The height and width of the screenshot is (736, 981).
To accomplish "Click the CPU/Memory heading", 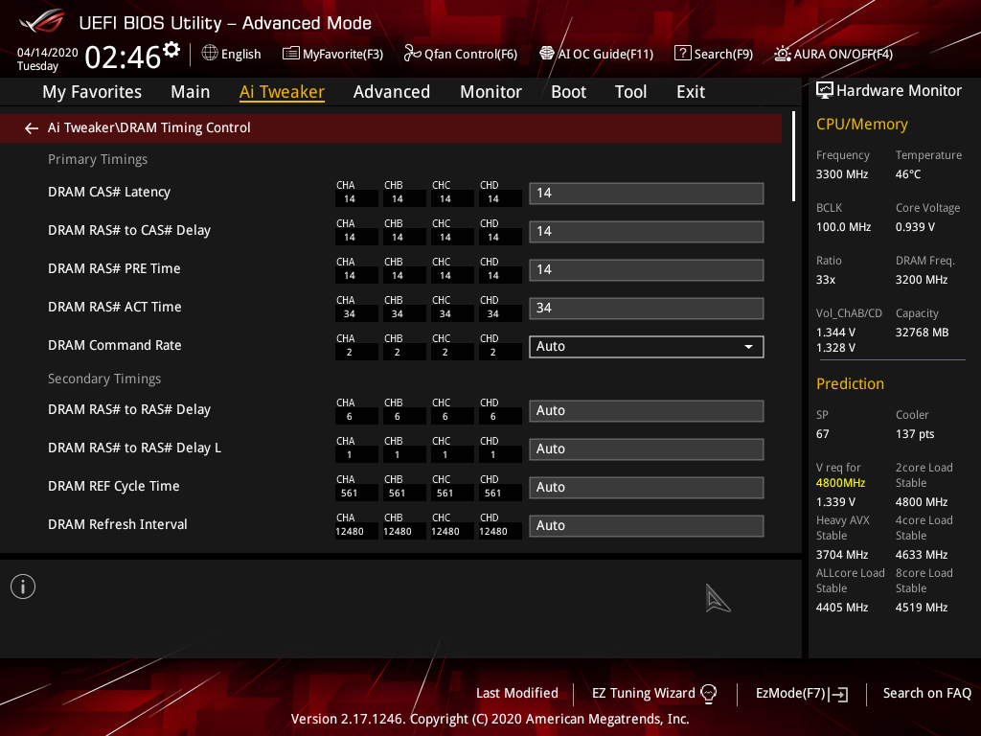I will click(861, 124).
